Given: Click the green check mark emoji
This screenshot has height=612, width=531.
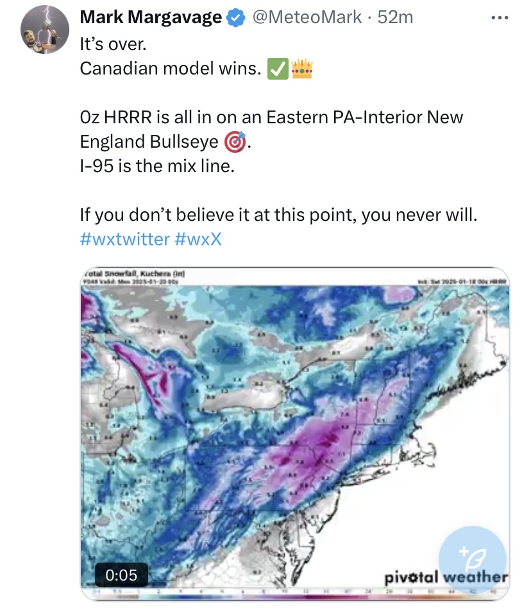Looking at the screenshot, I should pos(278,69).
